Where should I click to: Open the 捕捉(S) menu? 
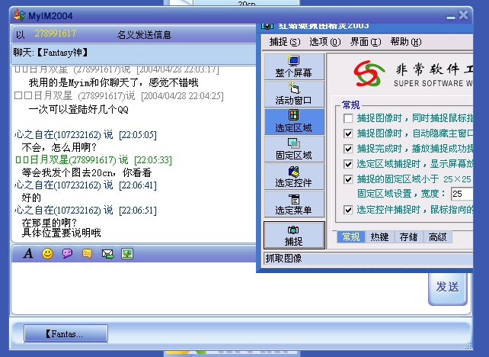[x=285, y=41]
